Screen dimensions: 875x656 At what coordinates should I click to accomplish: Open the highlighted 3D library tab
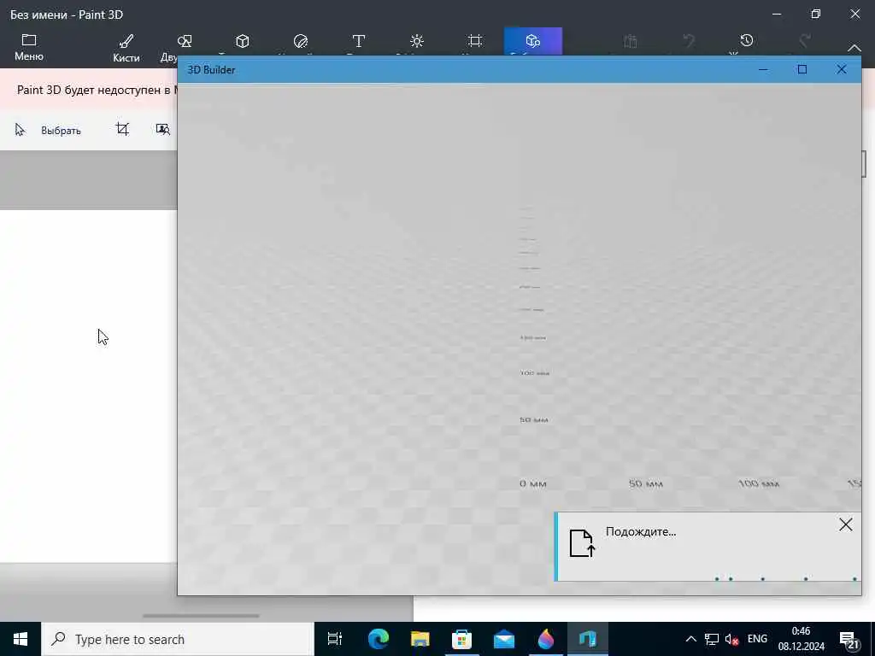pyautogui.click(x=533, y=41)
